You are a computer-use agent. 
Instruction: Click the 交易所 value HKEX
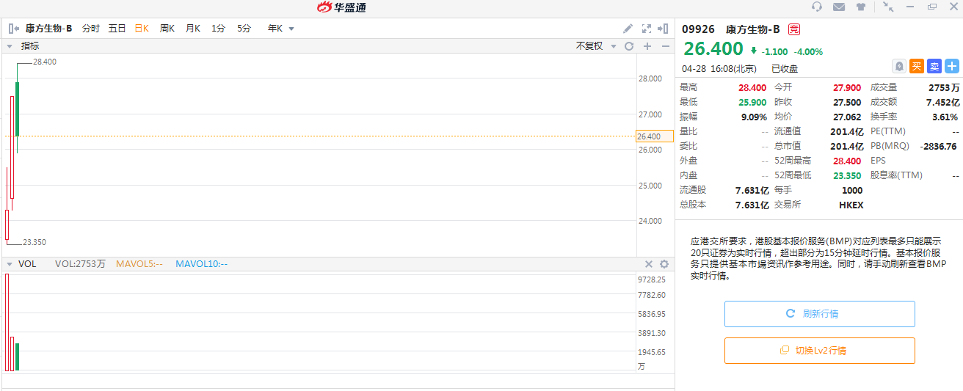tap(851, 205)
